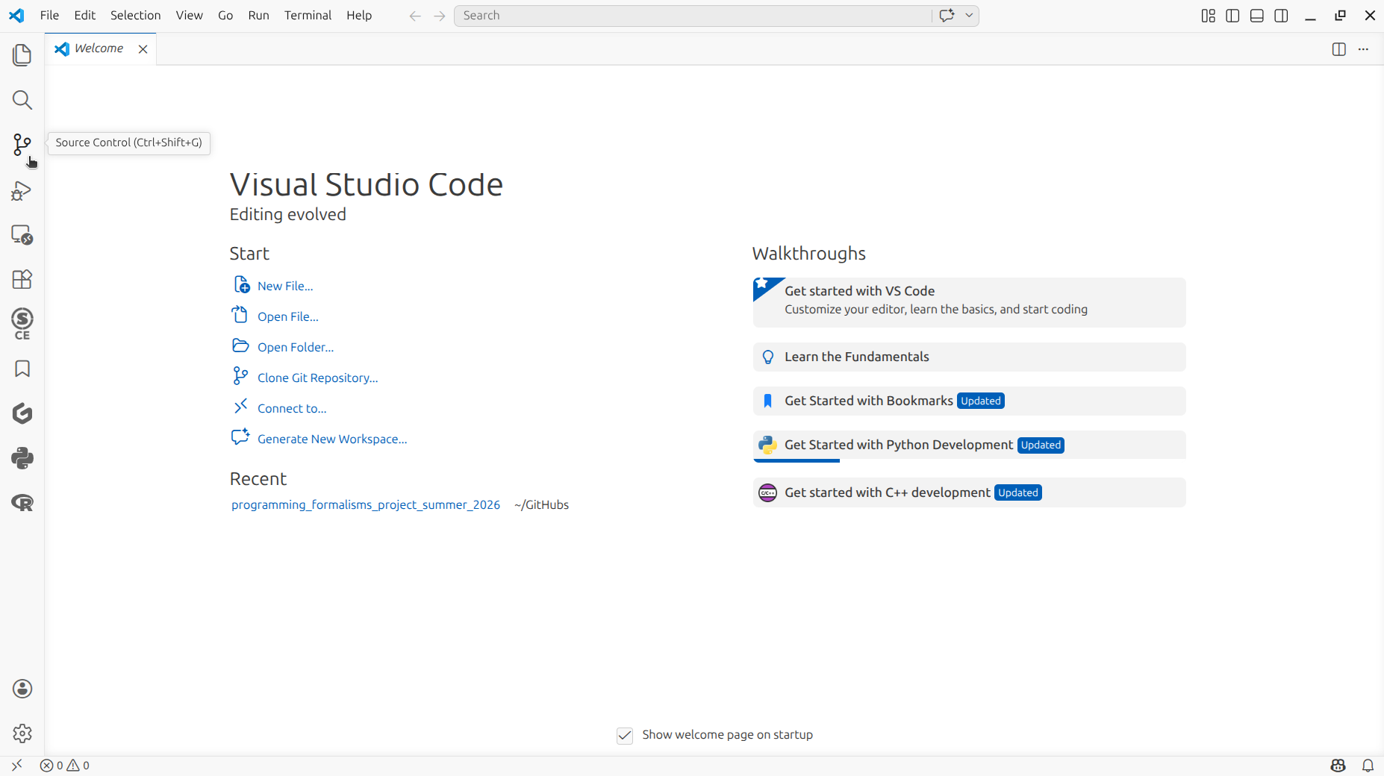This screenshot has width=1384, height=776.
Task: Click the title bar Search field
Action: (692, 16)
